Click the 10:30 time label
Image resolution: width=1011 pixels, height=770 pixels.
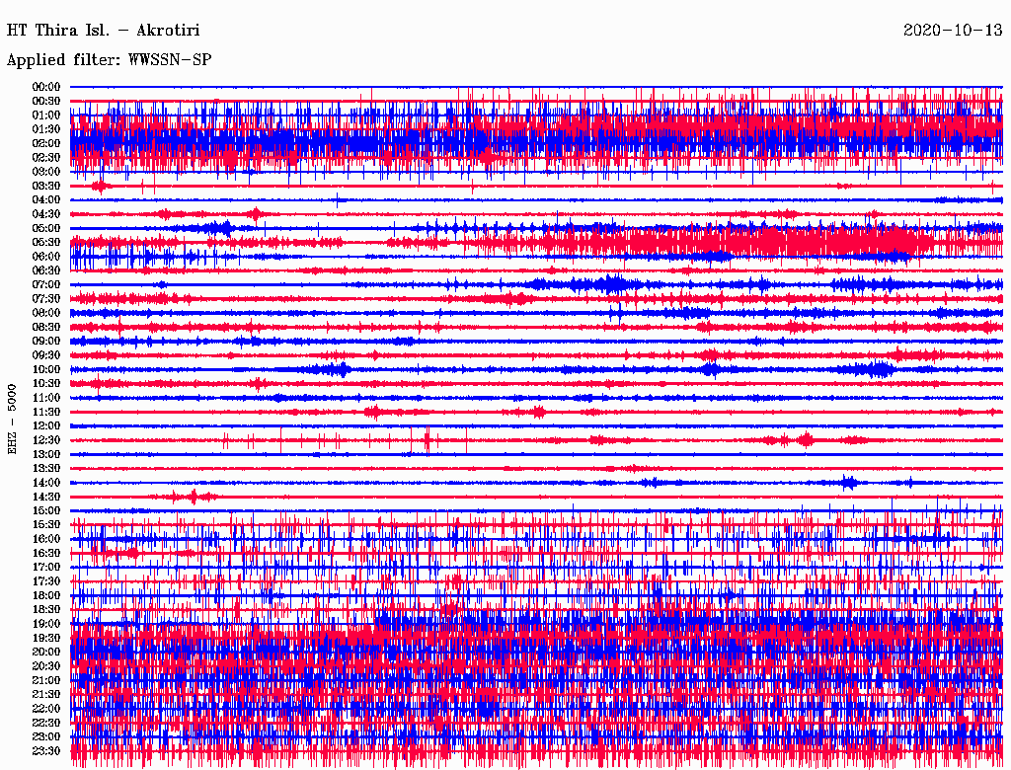click(x=46, y=384)
